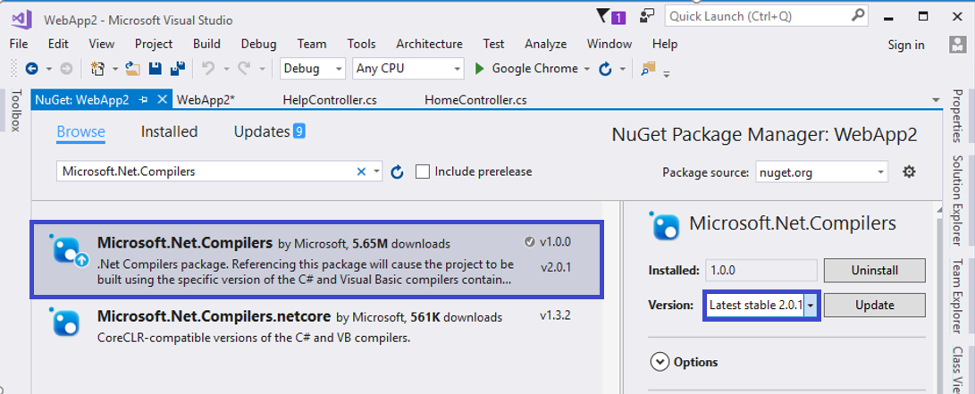Select the Browse tab
Viewport: 975px width, 394px height.
click(80, 131)
